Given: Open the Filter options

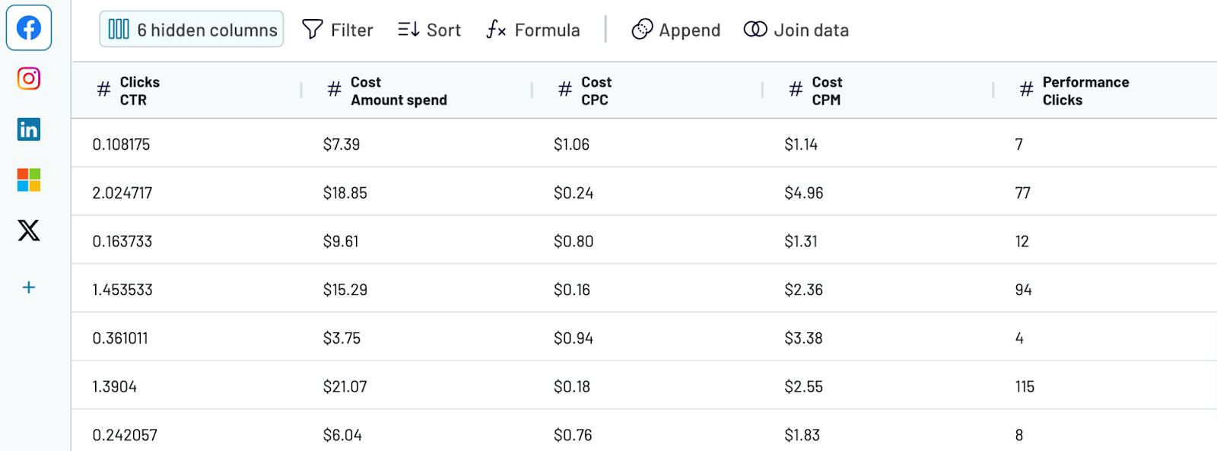Looking at the screenshot, I should point(338,30).
